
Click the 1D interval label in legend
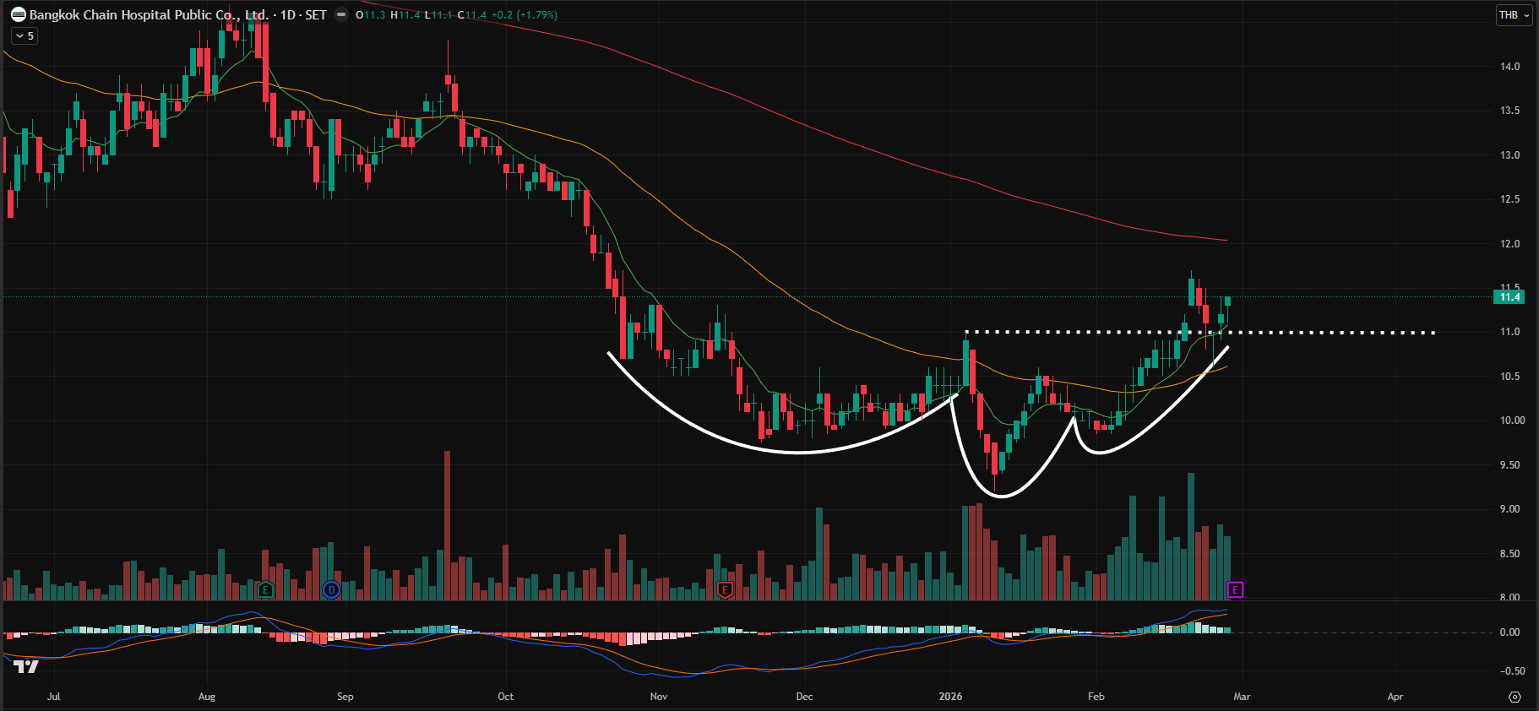point(288,14)
